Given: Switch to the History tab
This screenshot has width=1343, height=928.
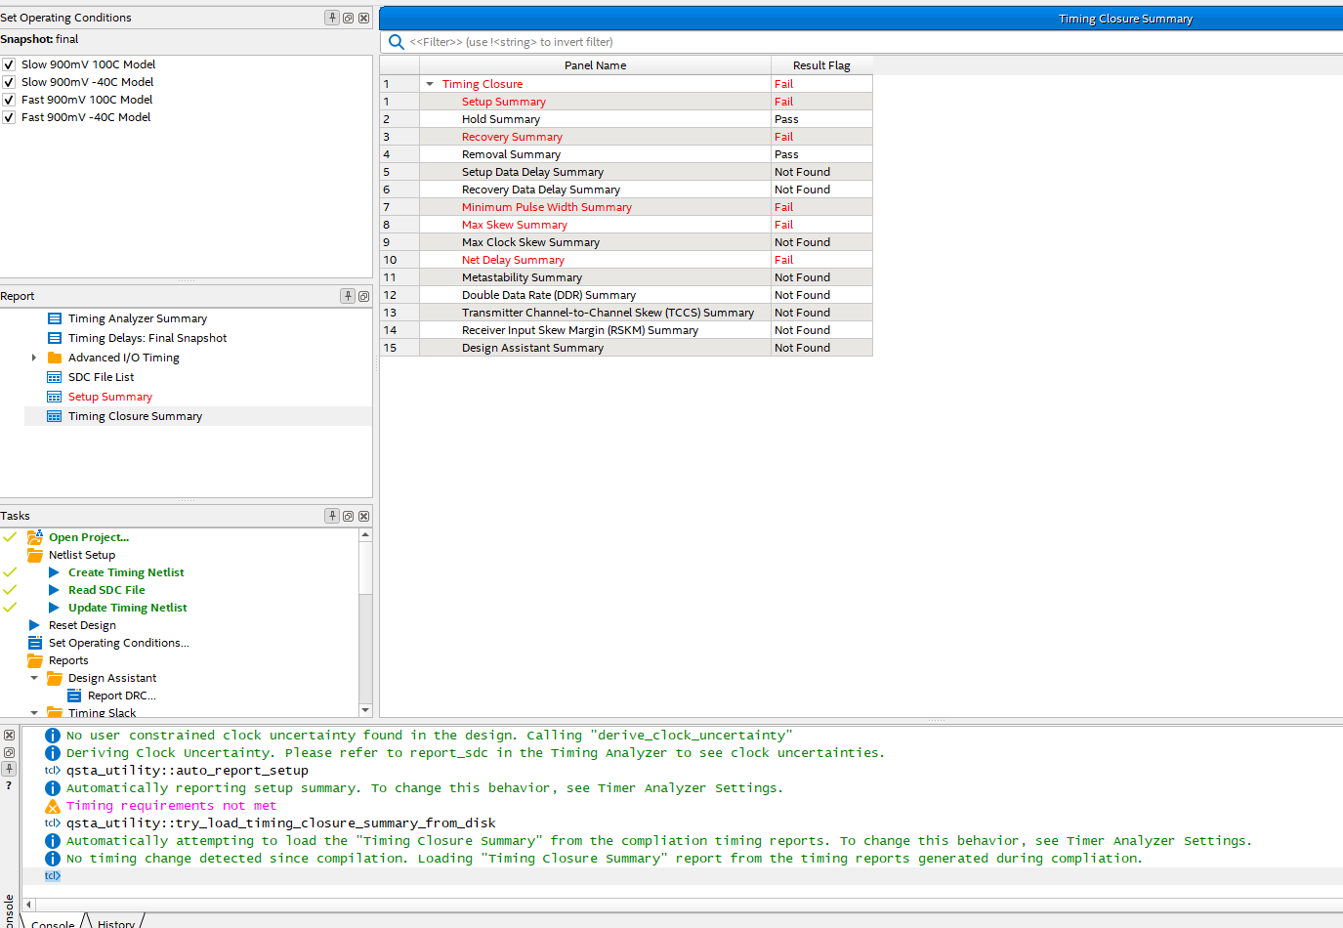Looking at the screenshot, I should 116,921.
